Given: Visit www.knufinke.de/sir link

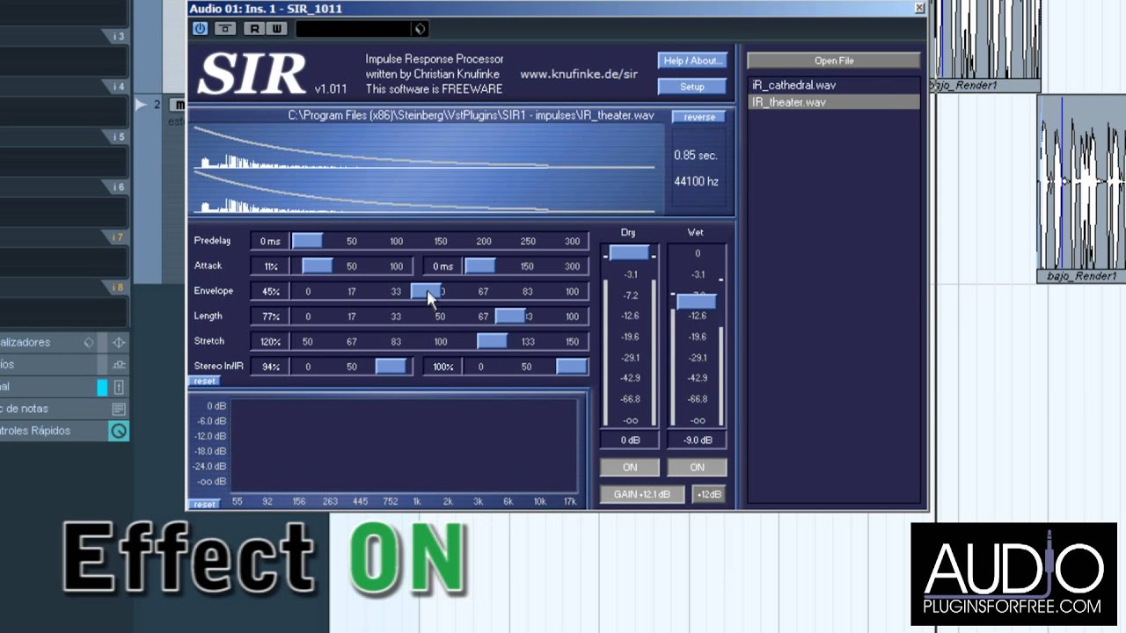Looking at the screenshot, I should point(579,75).
